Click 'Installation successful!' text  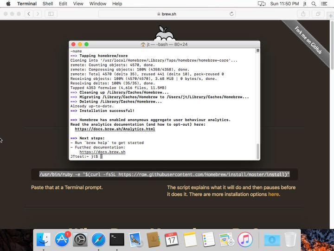(107, 110)
